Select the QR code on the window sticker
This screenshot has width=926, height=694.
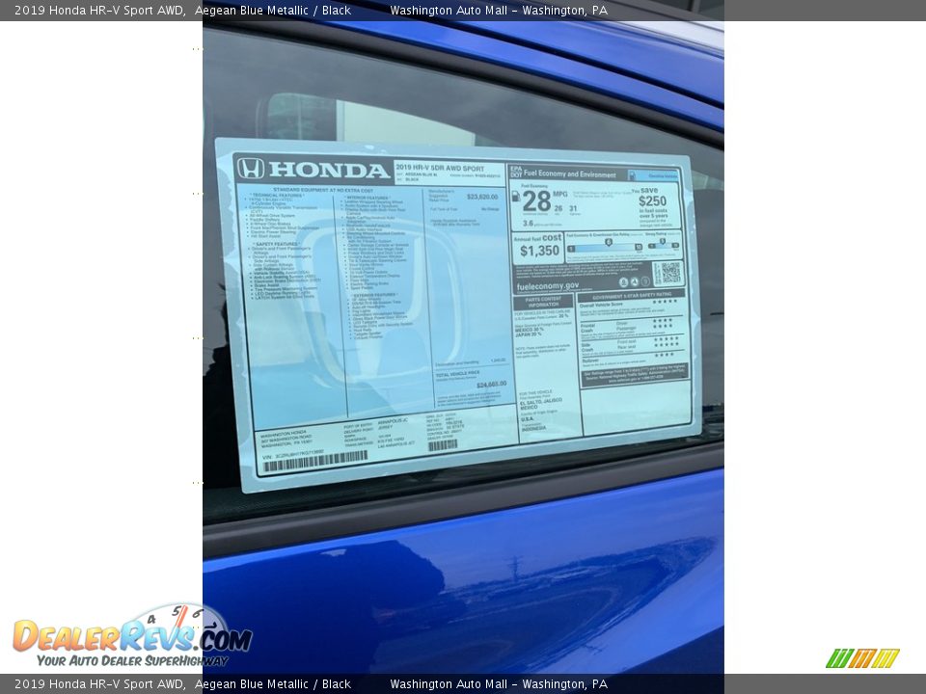click(666, 273)
